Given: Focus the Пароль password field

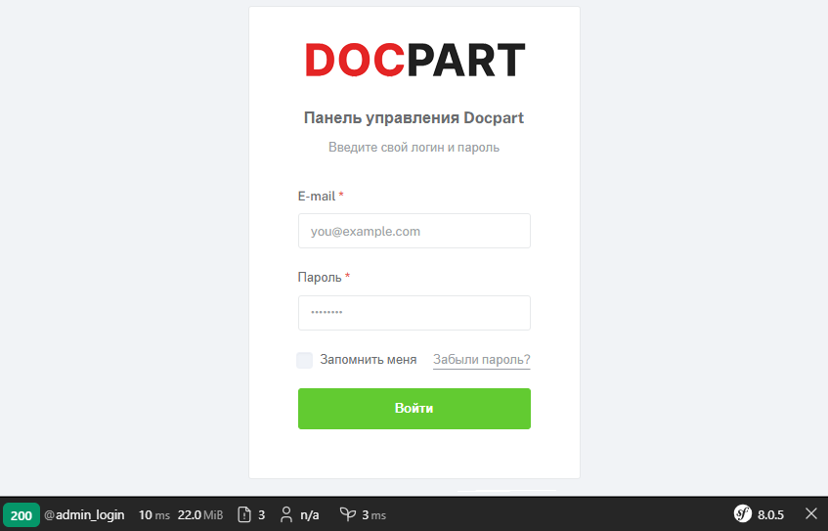Looking at the screenshot, I should point(414,313).
